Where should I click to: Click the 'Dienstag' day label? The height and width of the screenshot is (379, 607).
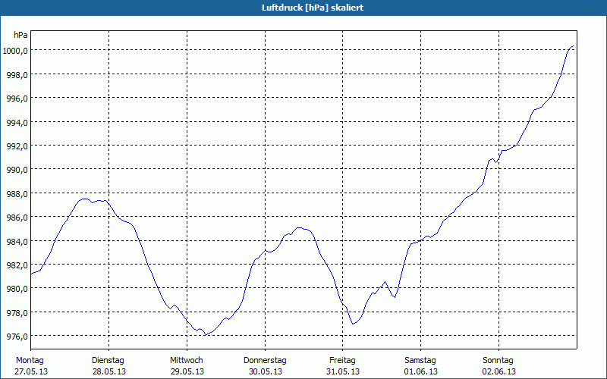[108, 361]
